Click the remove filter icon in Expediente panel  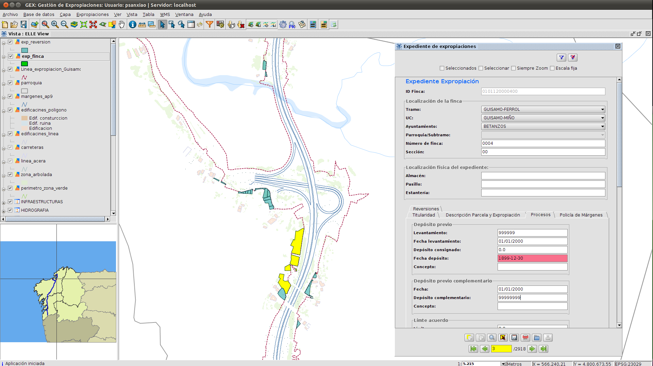tap(573, 57)
